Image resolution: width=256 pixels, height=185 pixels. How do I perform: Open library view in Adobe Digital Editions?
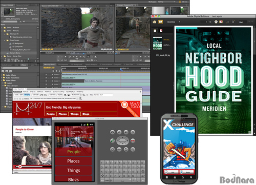pyautogui.click(x=155, y=22)
